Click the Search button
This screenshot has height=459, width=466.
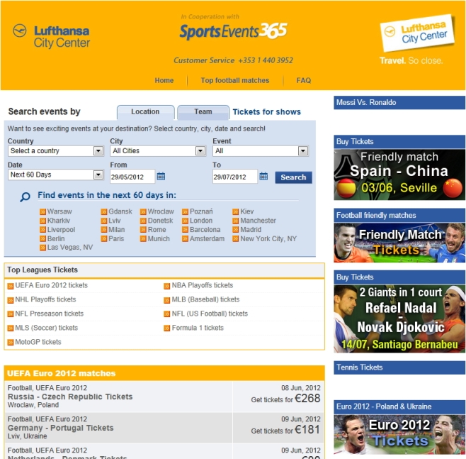pyautogui.click(x=293, y=177)
